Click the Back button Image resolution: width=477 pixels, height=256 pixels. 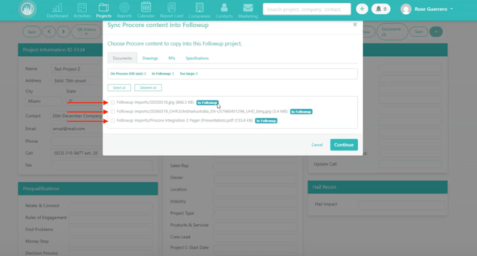[x=32, y=32]
